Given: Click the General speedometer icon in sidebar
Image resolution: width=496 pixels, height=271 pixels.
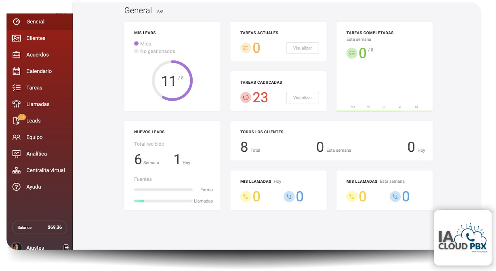Looking at the screenshot, I should (17, 22).
